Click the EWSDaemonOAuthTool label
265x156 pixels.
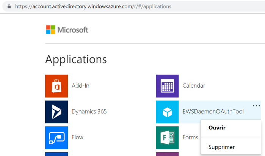point(213,112)
